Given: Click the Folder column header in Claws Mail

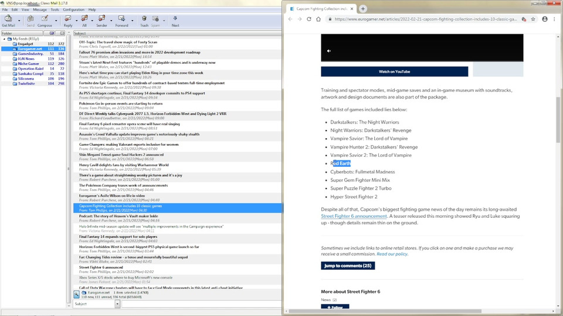Looking at the screenshot, I should 22,33.
